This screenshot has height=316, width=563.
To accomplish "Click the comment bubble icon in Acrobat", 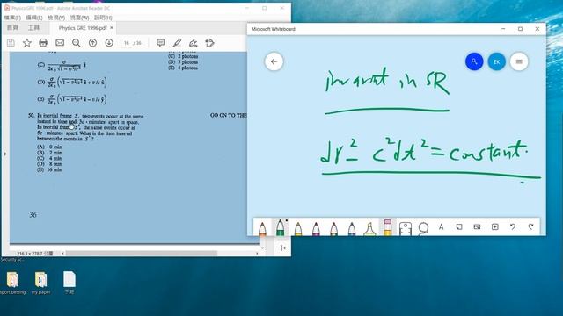I will click(x=160, y=43).
